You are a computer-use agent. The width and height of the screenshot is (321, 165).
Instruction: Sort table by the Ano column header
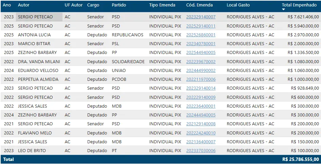(x=7, y=5)
